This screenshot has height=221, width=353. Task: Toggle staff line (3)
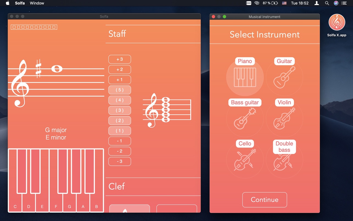coord(120,110)
